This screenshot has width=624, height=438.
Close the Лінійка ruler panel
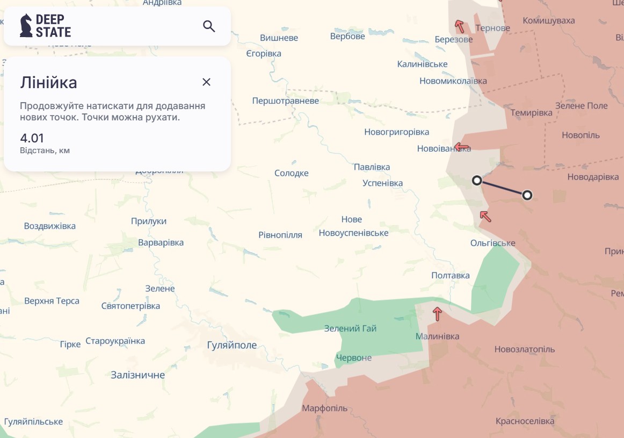tap(206, 82)
